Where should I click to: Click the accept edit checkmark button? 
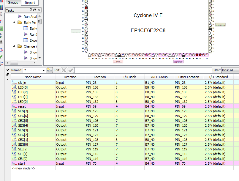click(71, 70)
